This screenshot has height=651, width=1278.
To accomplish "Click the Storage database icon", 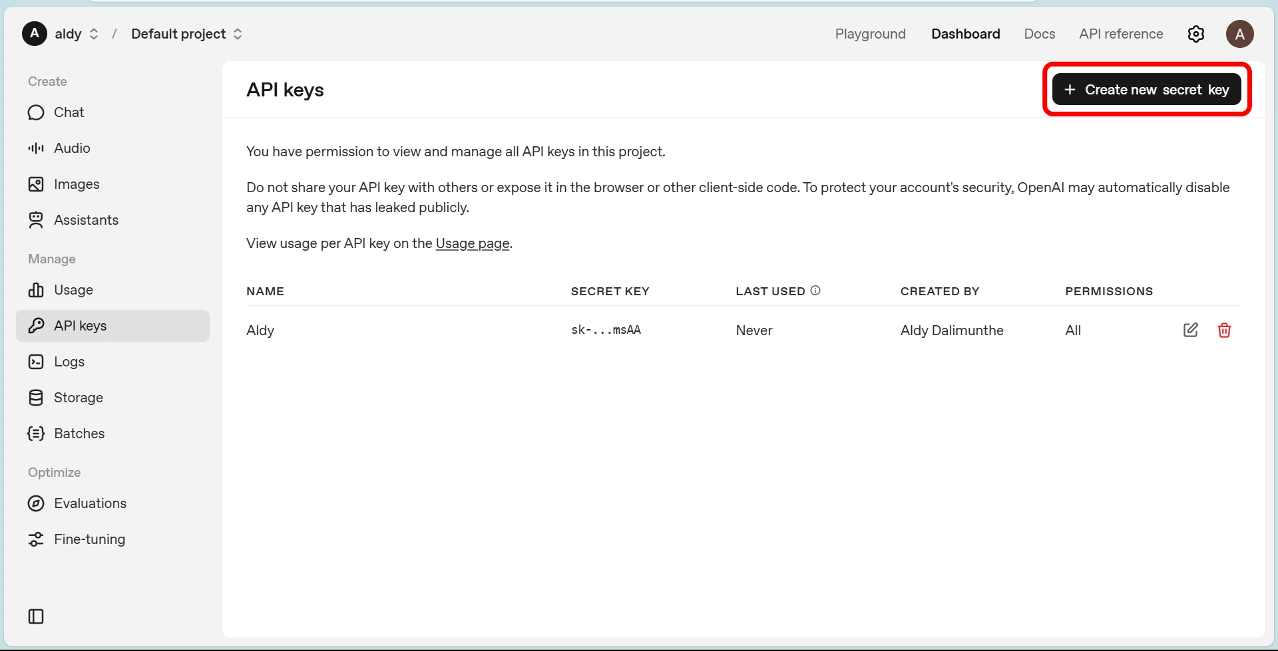I will click(36, 398).
